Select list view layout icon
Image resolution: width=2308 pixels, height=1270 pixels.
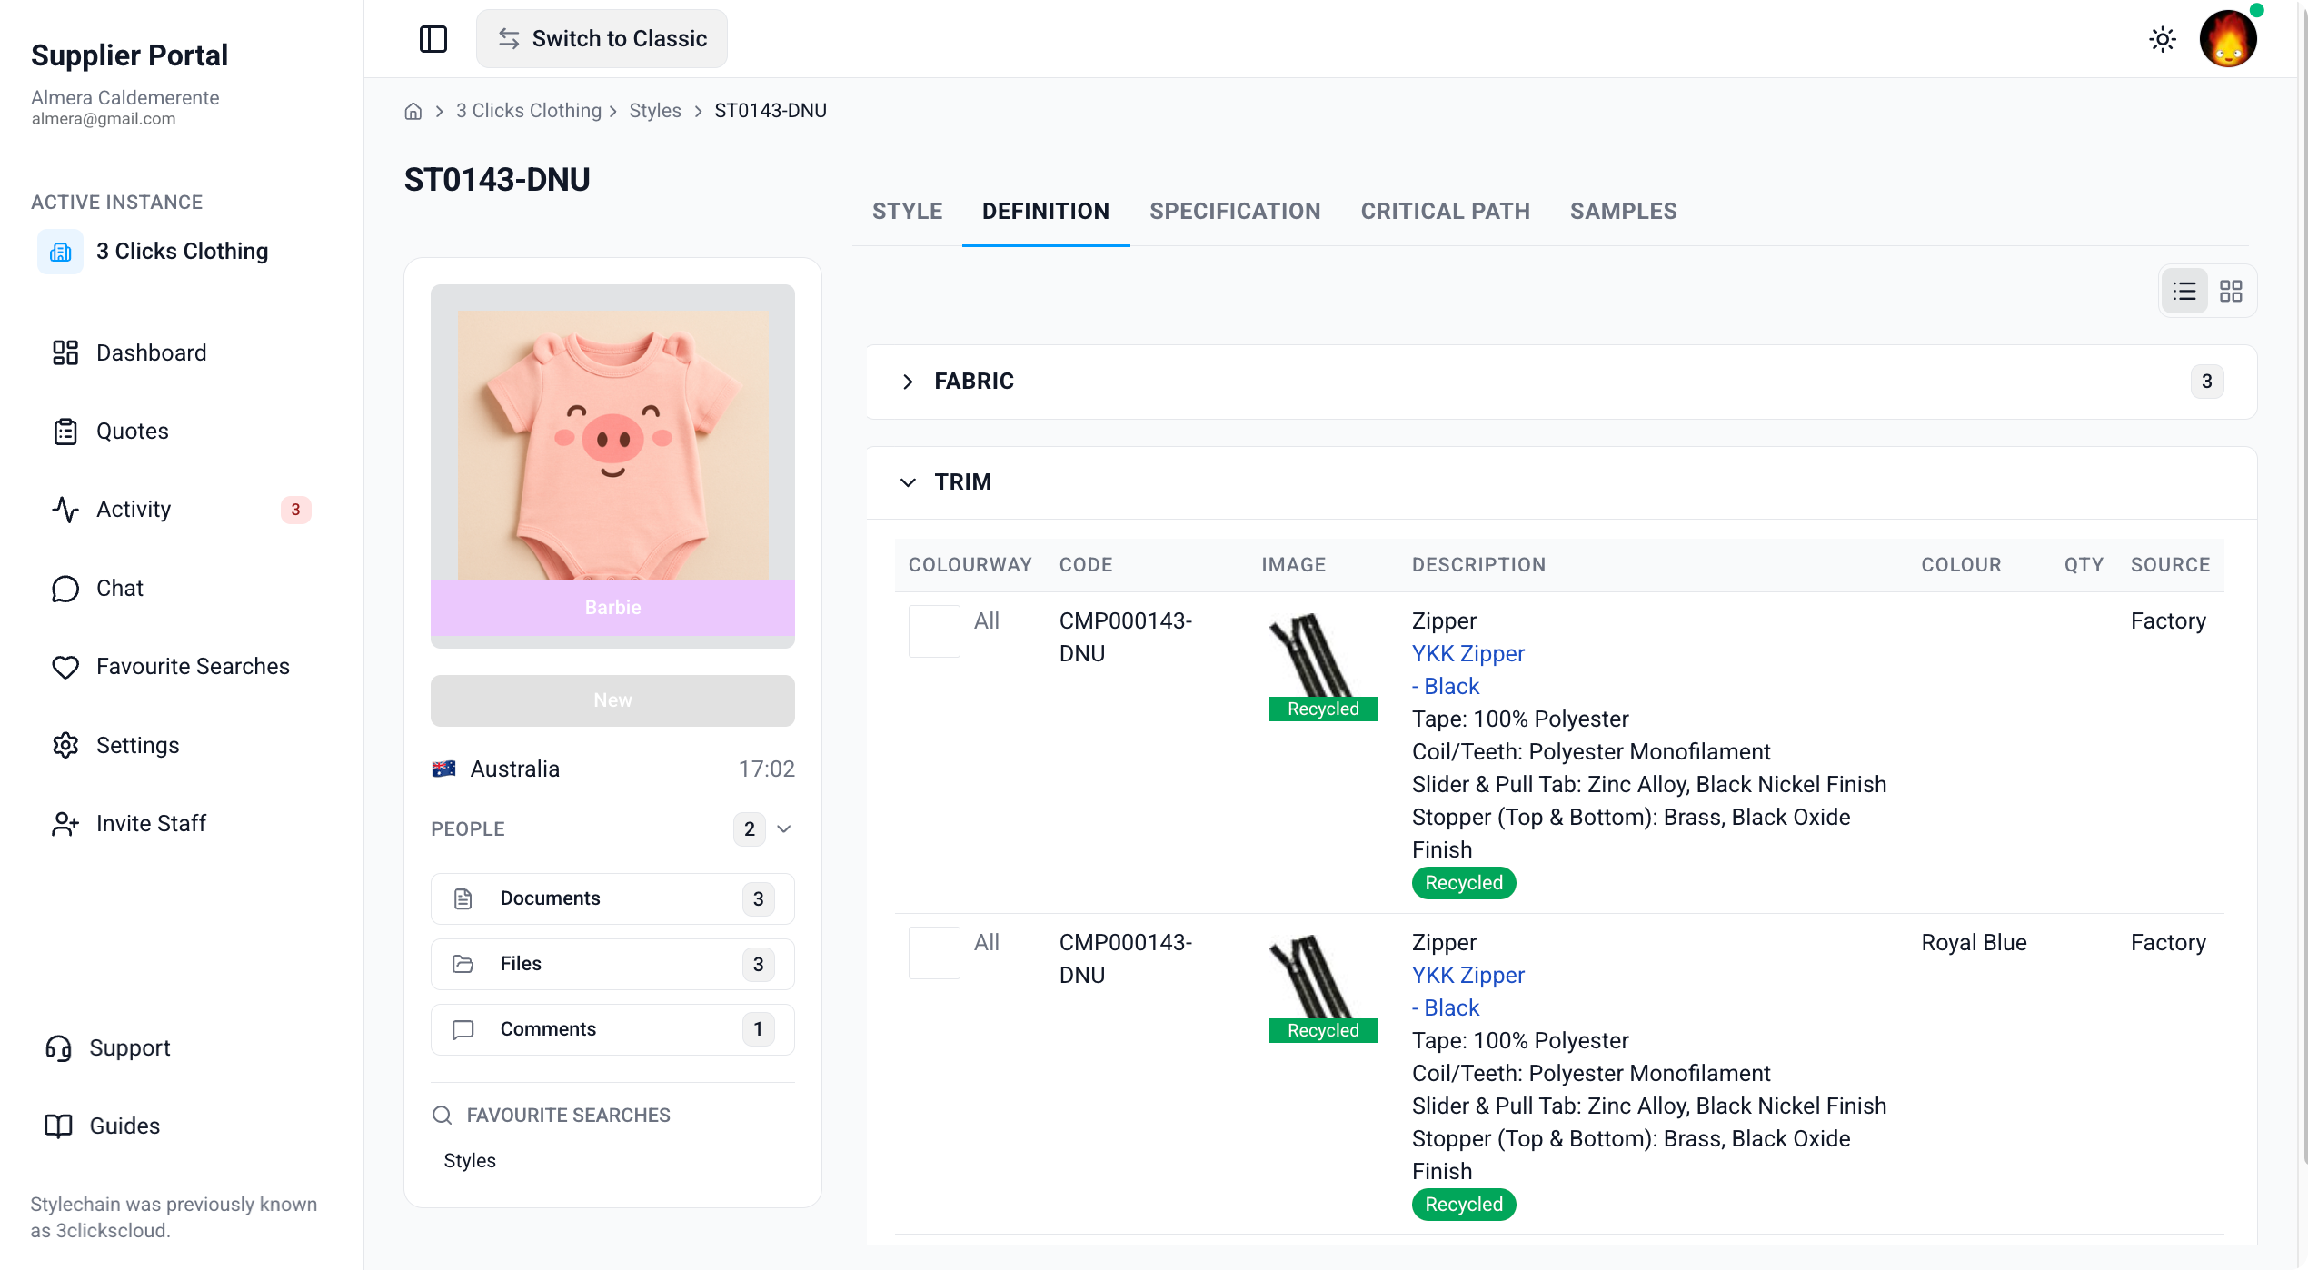pos(2184,292)
